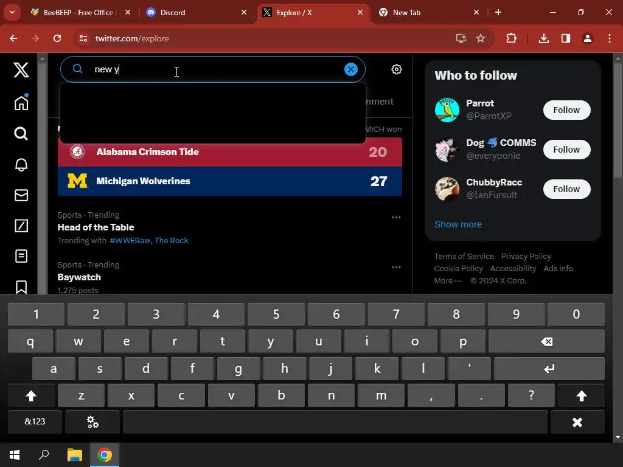Expand the More footer menu
623x467 pixels.
coord(447,281)
